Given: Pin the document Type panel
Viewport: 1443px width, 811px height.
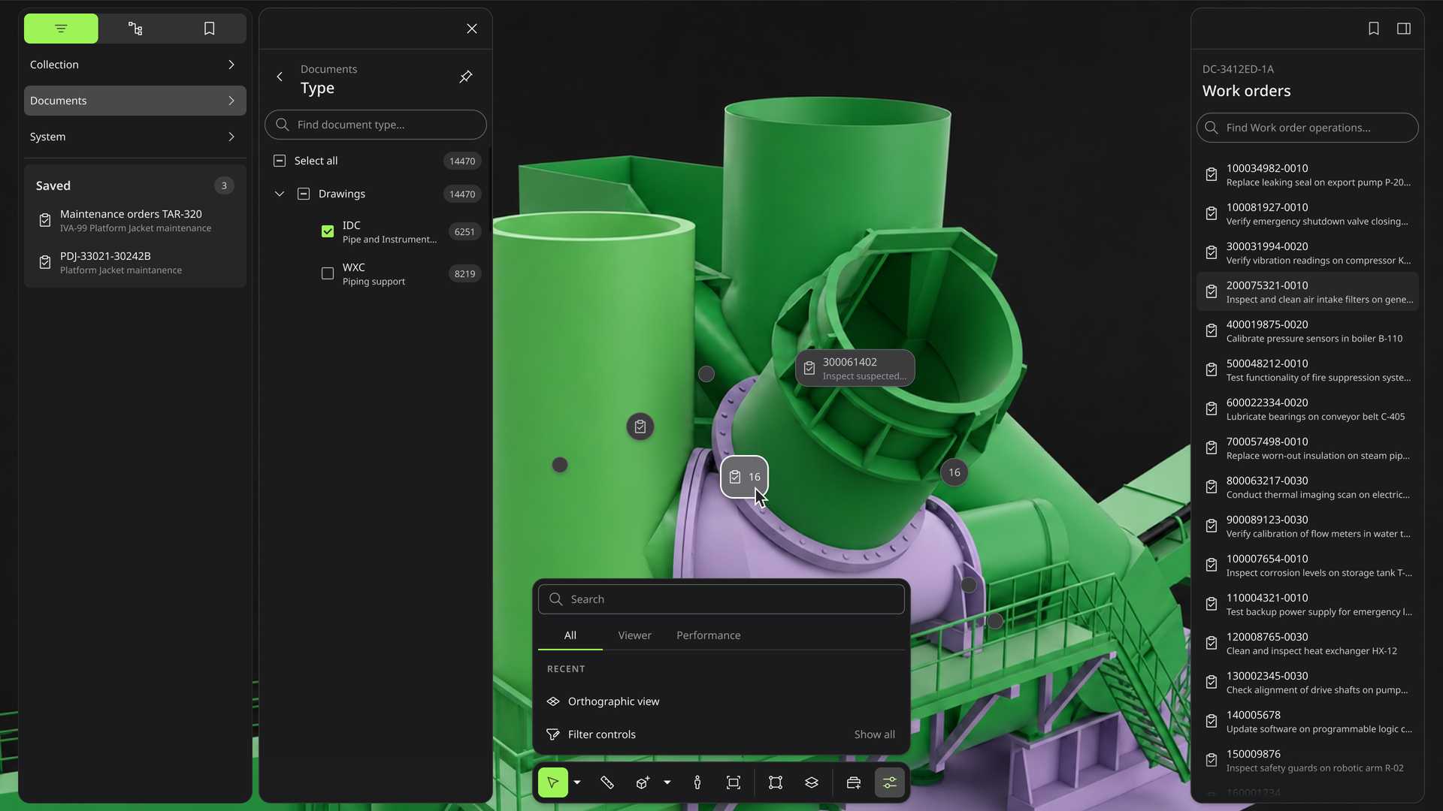Looking at the screenshot, I should pyautogui.click(x=466, y=77).
